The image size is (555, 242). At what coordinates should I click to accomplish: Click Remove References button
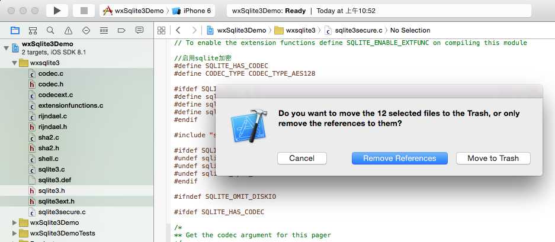pos(399,159)
